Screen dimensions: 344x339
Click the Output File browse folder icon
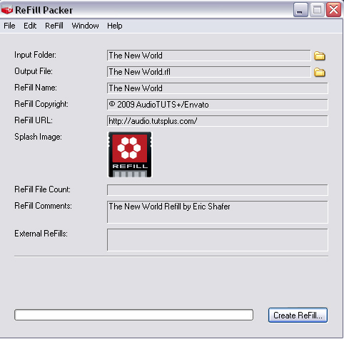[320, 73]
